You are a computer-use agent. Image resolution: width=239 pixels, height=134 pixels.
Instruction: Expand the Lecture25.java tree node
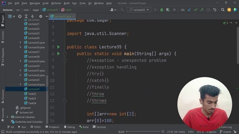click(x=20, y=42)
